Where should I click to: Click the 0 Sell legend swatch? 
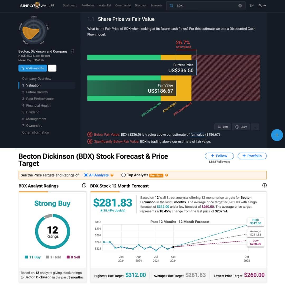(x=68, y=257)
